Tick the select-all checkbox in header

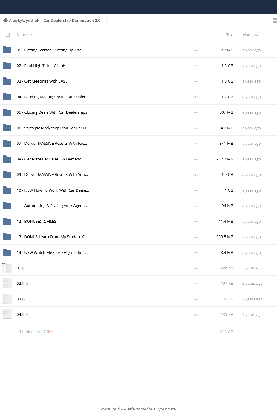coord(8,35)
